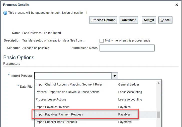Click the Basic Options heading
182x127 pixels.
pyautogui.click(x=19, y=57)
